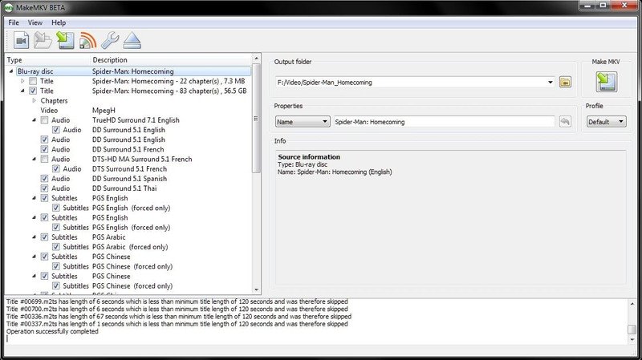
Task: Click the MakeMKV title bar app icon
Action: (x=8, y=7)
